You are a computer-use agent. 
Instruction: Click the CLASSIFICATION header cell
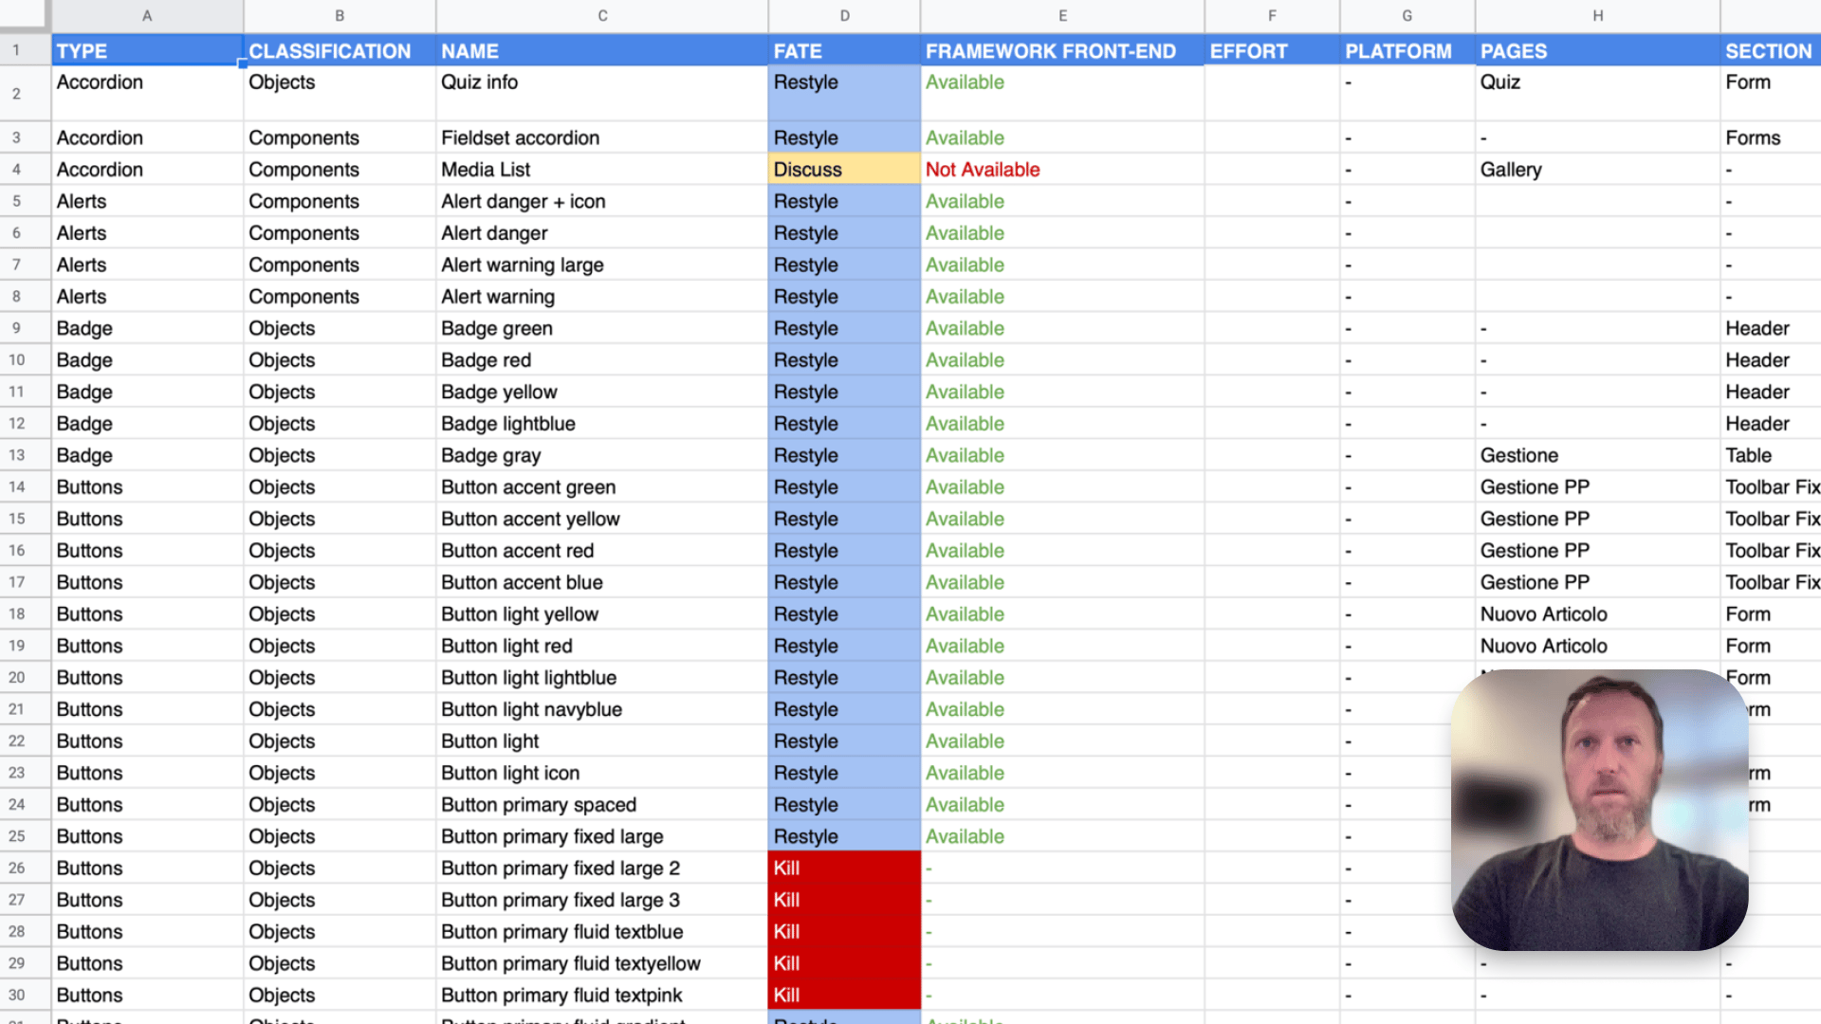point(340,51)
